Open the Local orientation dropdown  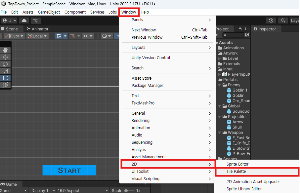37,36
